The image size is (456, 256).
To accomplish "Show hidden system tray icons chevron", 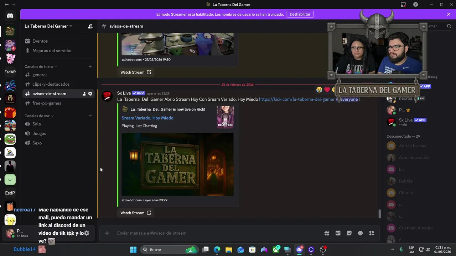I will 393,250.
